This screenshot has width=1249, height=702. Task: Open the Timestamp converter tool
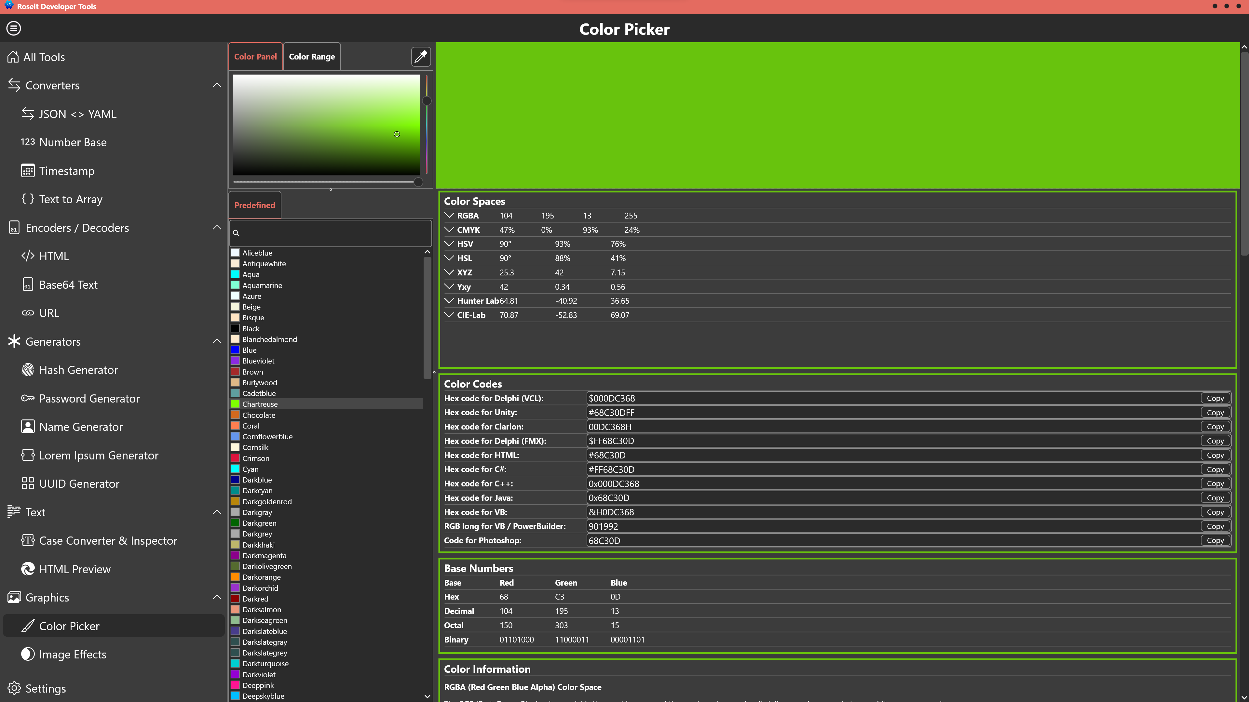click(x=66, y=170)
